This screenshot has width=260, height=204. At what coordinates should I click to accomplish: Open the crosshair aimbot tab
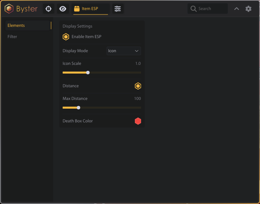point(48,9)
